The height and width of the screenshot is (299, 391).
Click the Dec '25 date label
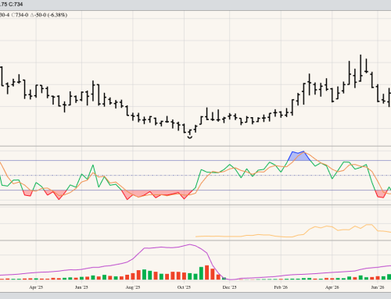pos(229,287)
